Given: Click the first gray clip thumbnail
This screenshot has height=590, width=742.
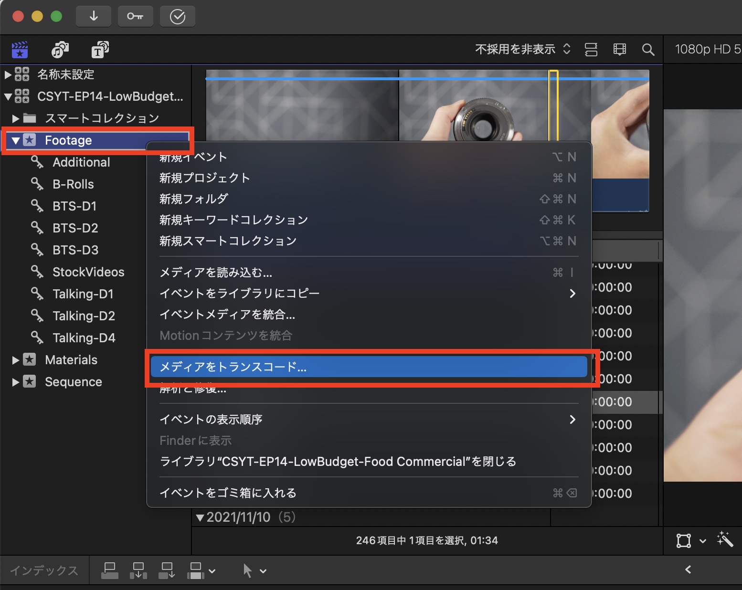Looking at the screenshot, I should (302, 105).
